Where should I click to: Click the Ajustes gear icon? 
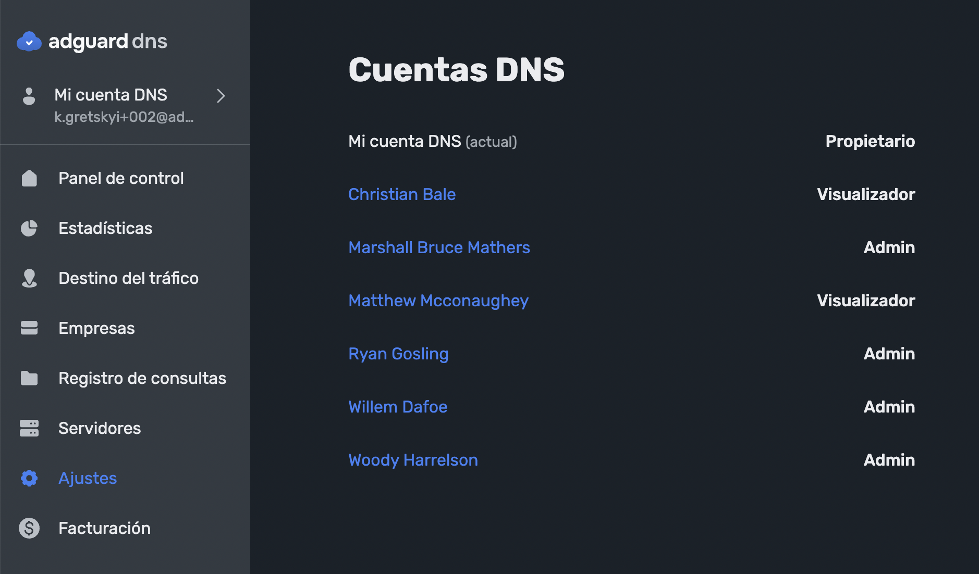tap(29, 478)
